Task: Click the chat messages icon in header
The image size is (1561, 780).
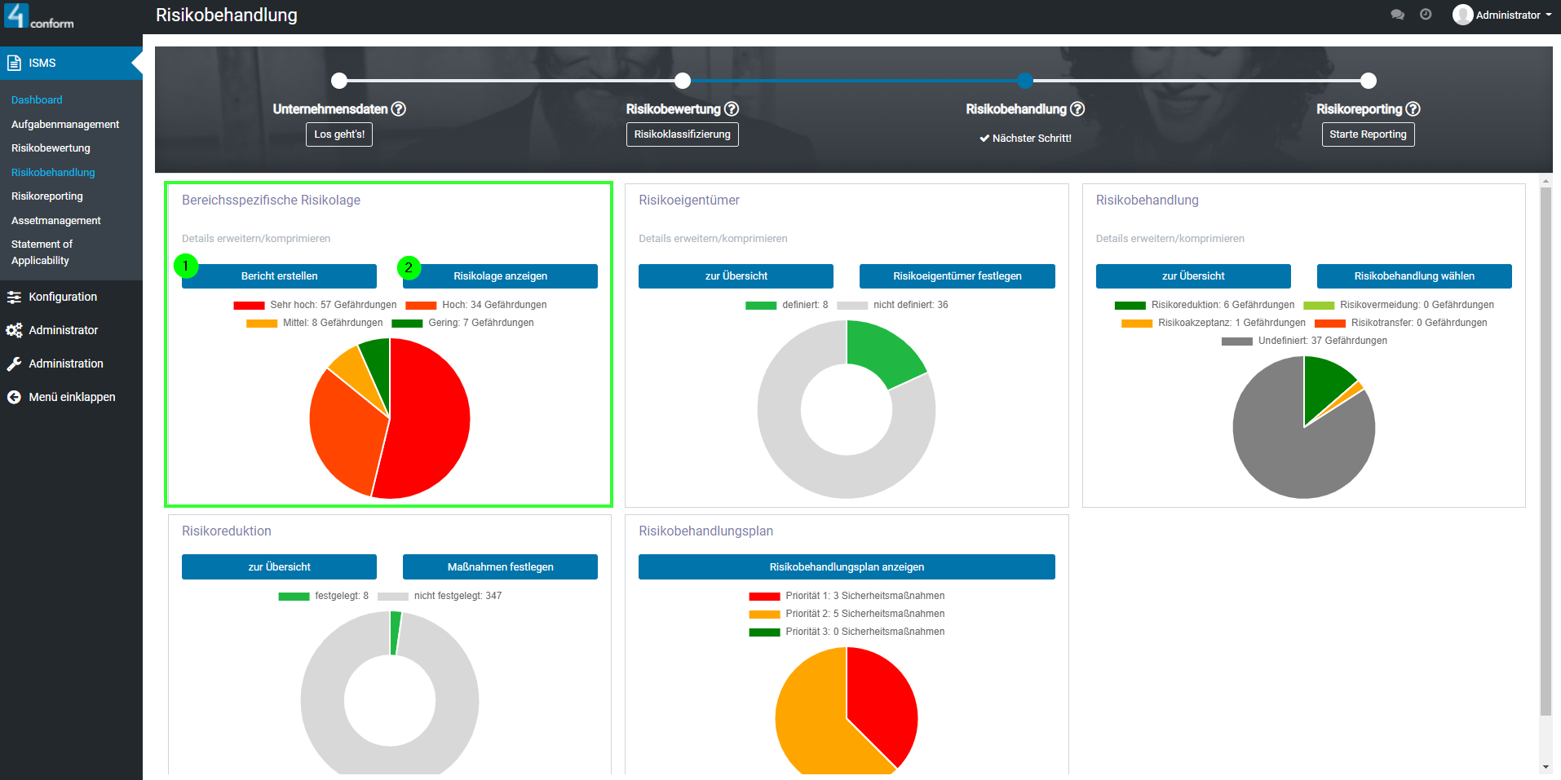Action: [1397, 15]
